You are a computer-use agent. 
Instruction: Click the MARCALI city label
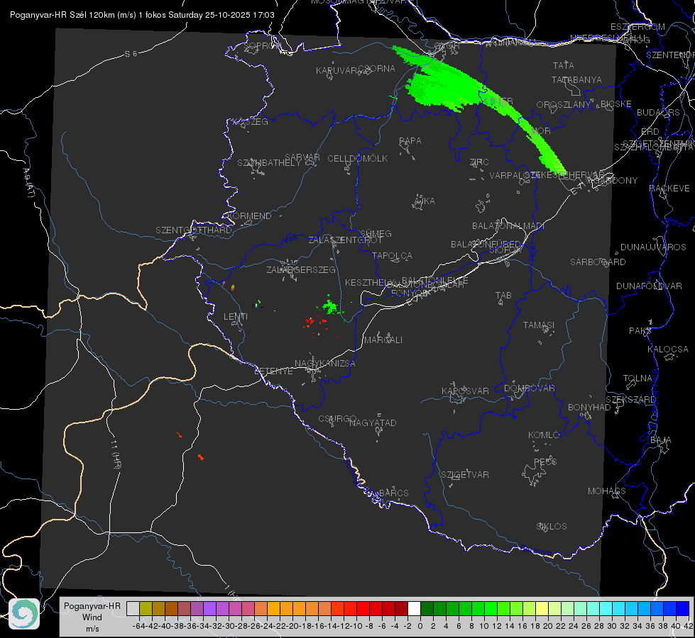coord(383,340)
